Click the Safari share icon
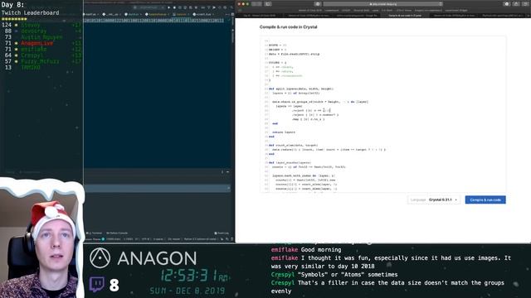531x298 pixels. click(x=516, y=4)
